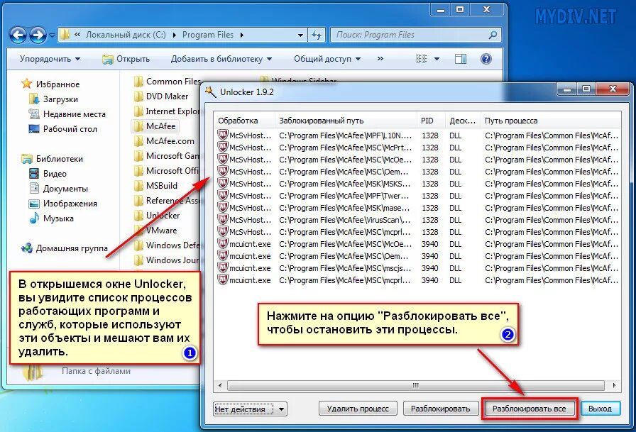Click the search magnifier icon in Explorer

[493, 35]
